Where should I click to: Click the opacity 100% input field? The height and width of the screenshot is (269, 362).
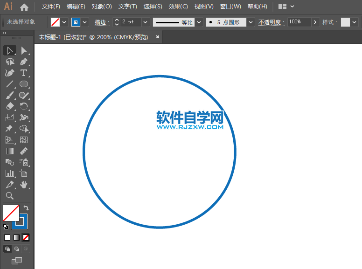pos(299,22)
